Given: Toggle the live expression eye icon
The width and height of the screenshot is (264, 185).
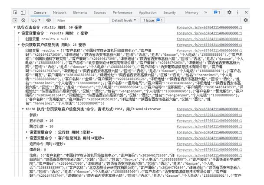Looking at the screenshot, I should pyautogui.click(x=49, y=20).
